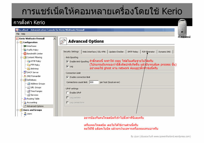The width and height of the screenshot is (204, 143).
Task: Click the DHCP Server icon
Action: (25, 72)
